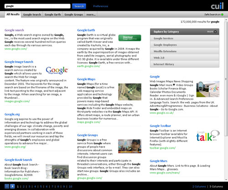Visit the www.google.com/ URL link
Image resolution: width=228 pixels, height=190 pixels.
click(x=16, y=49)
